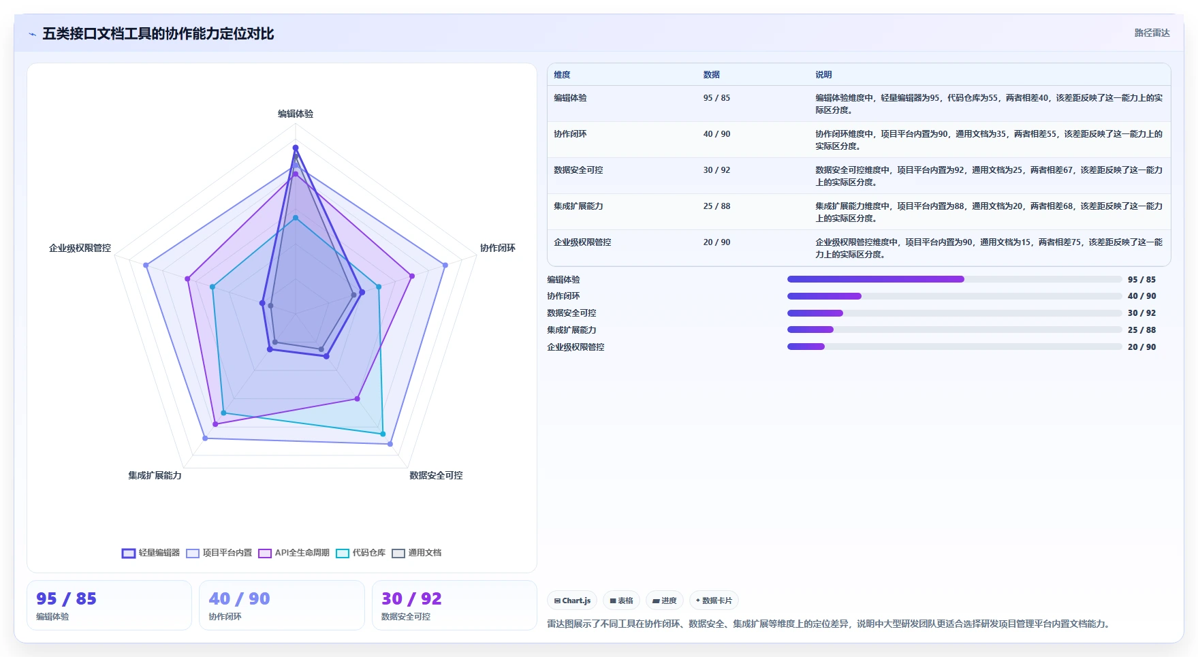Click the 雷达图展示了 summary paragraph
This screenshot has width=1198, height=657.
[x=828, y=624]
